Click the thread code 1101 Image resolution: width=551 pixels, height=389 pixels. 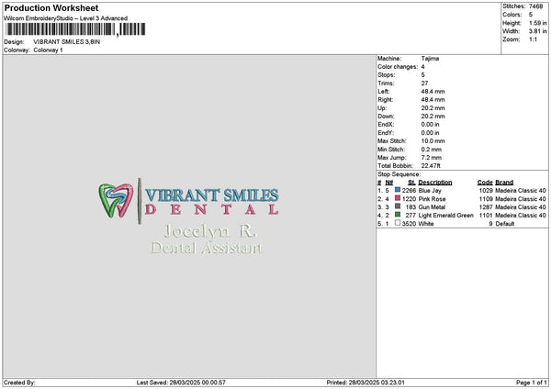(486, 216)
